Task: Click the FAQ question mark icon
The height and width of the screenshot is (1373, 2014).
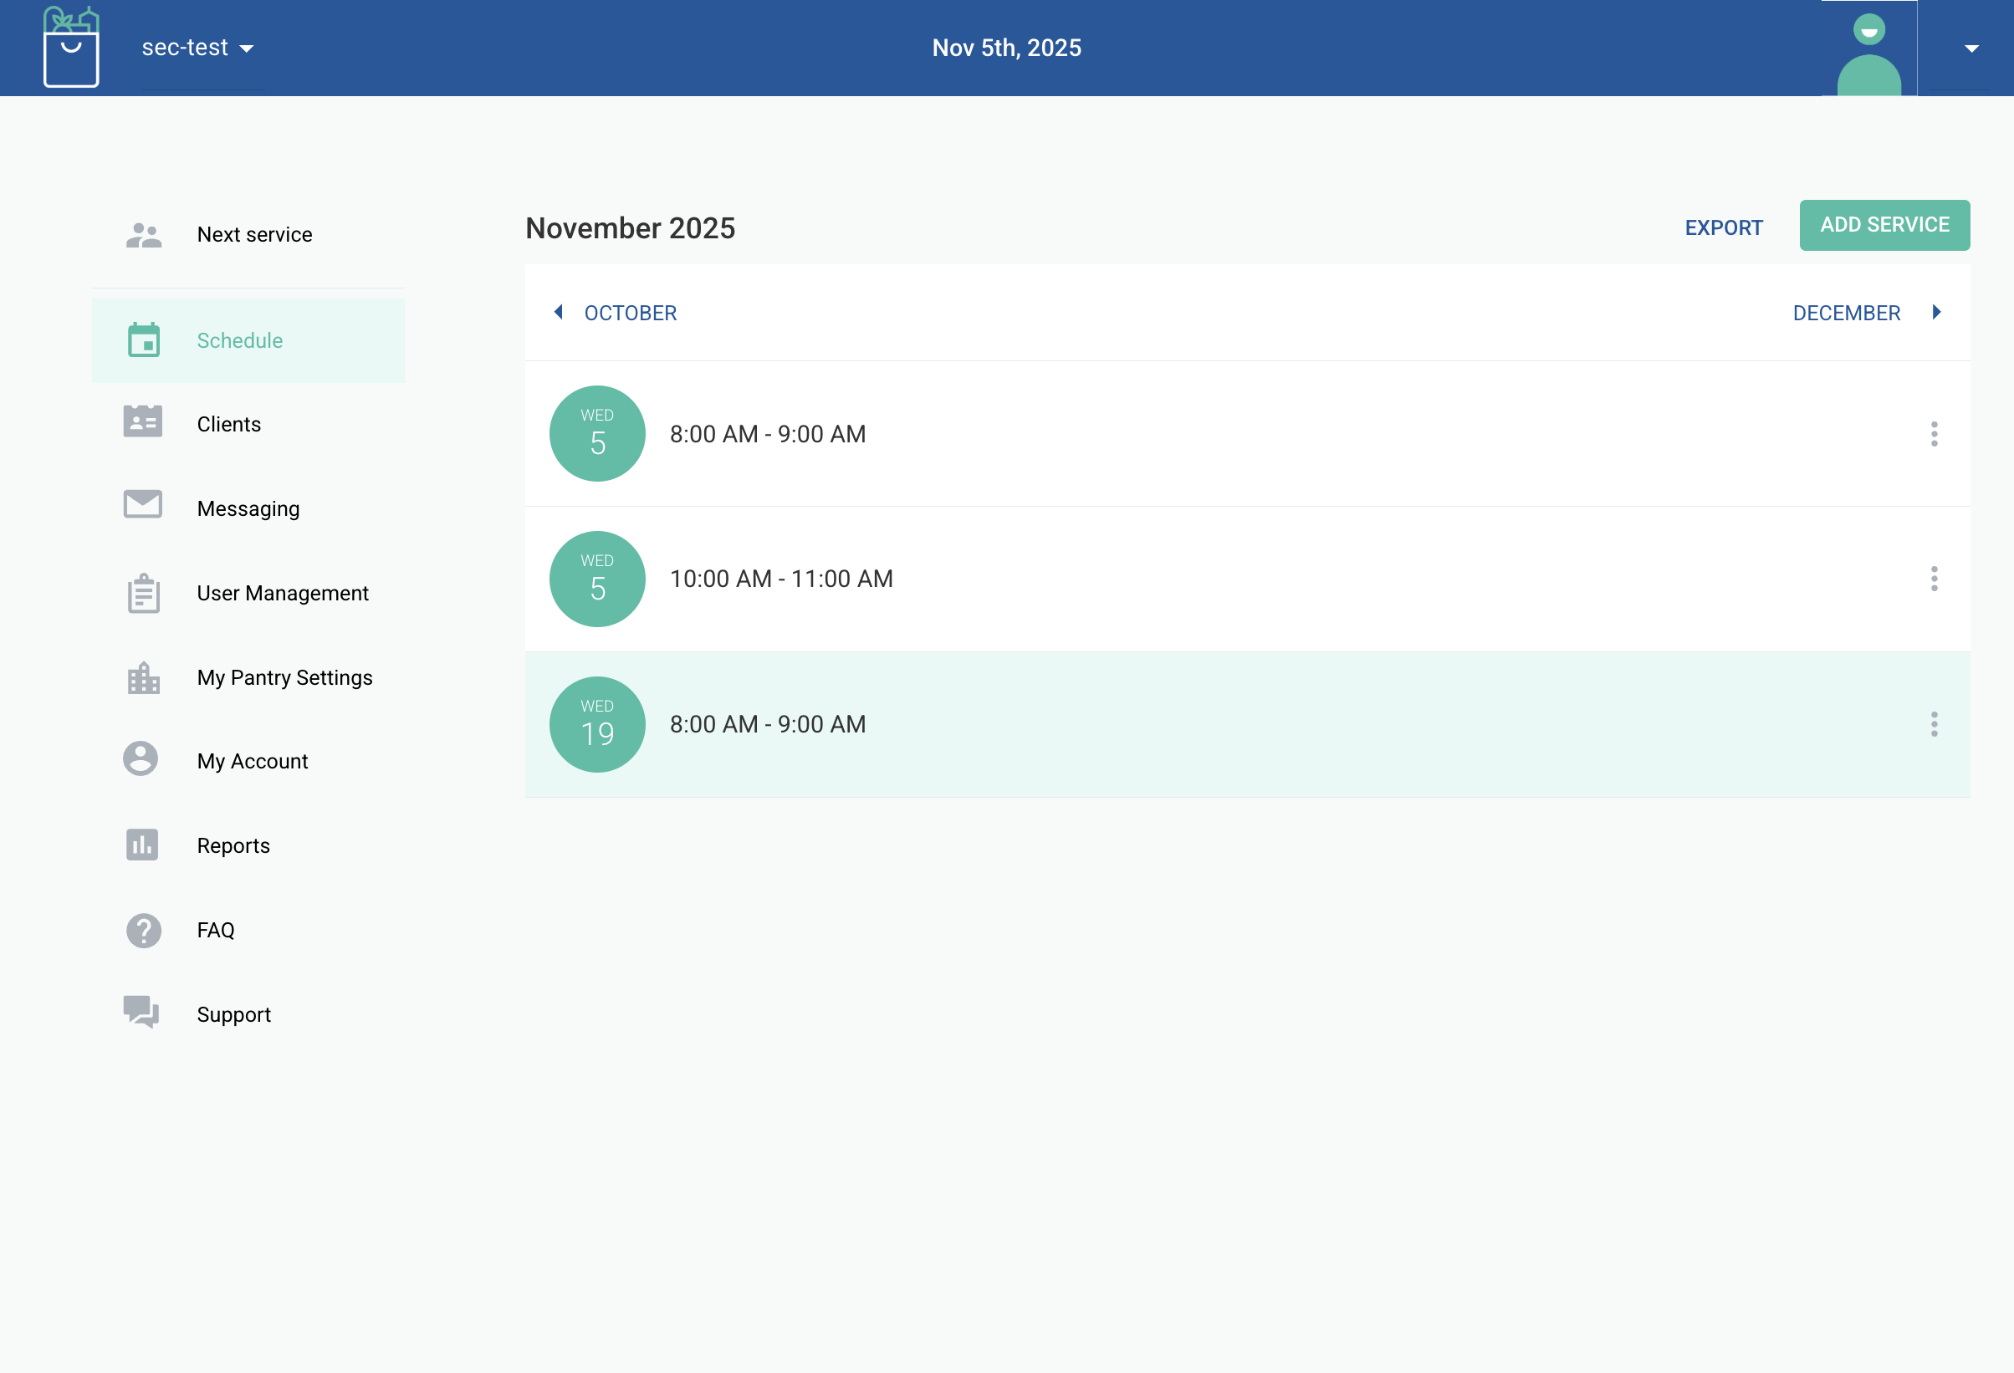Action: pyautogui.click(x=143, y=931)
